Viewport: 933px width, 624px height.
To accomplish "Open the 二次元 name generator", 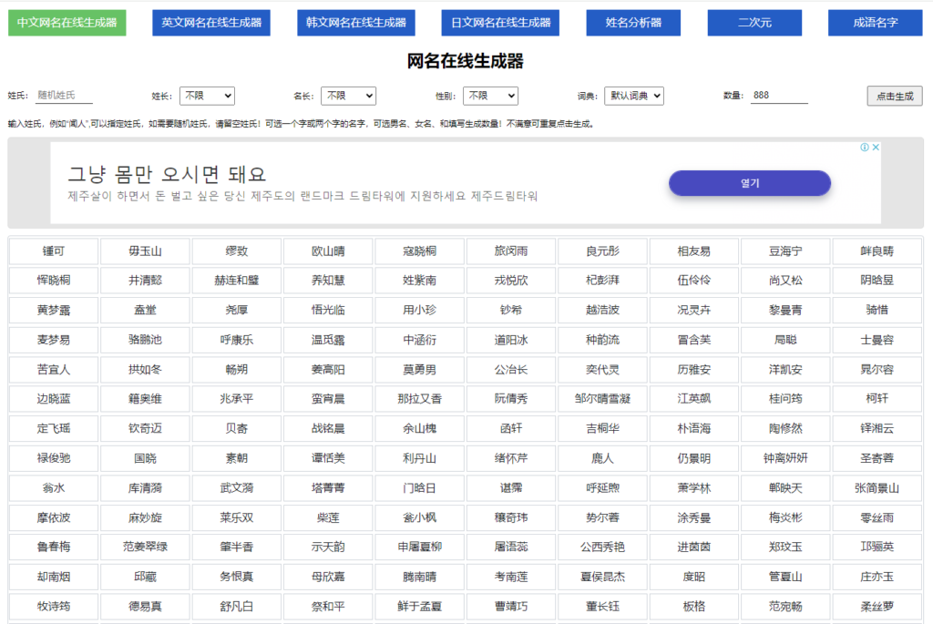I will (x=755, y=23).
